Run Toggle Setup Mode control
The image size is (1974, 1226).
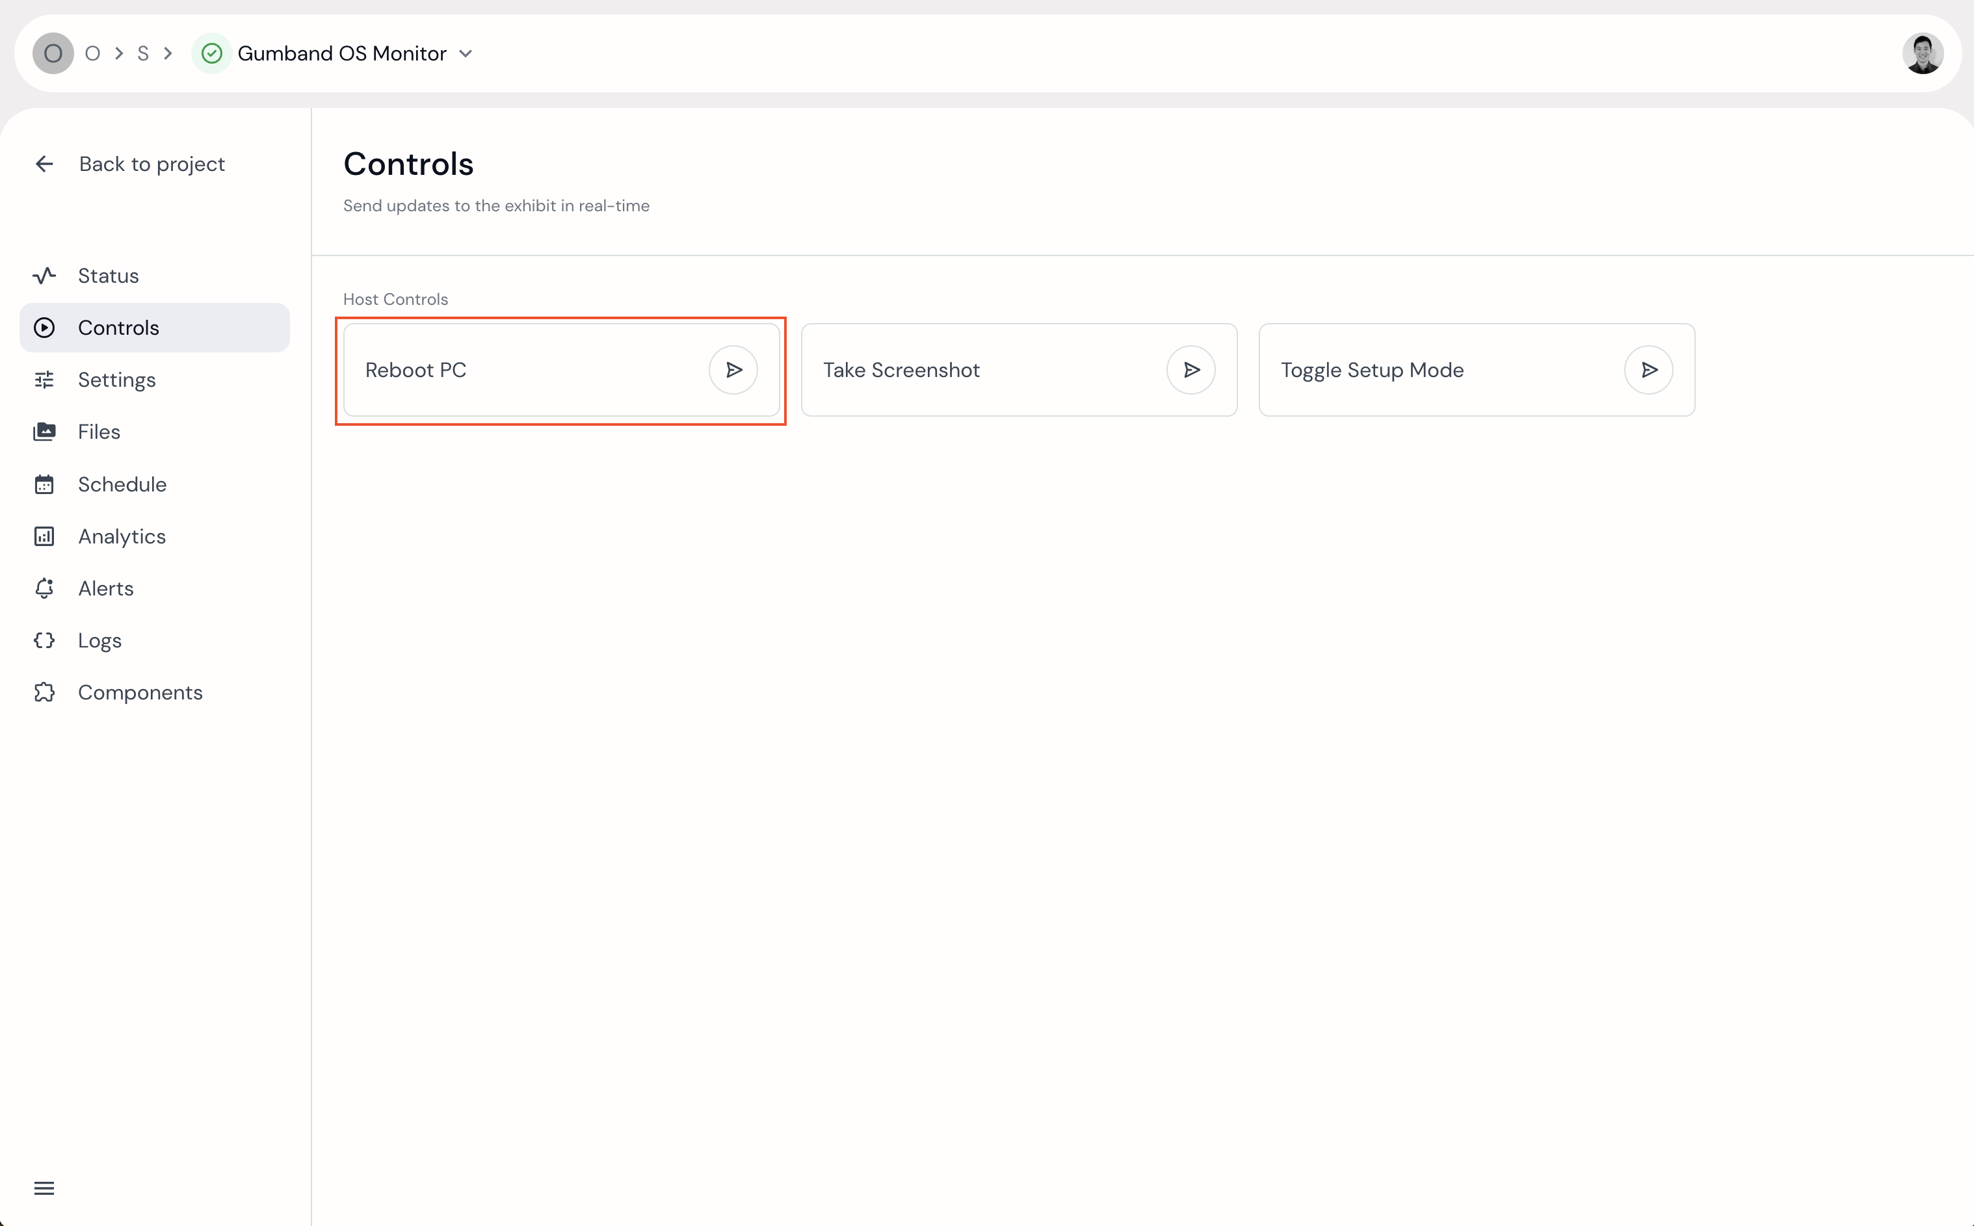[1648, 370]
